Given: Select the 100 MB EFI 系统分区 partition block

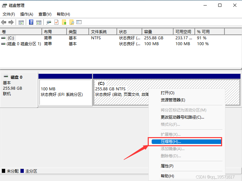Looking at the screenshot, I should pos(66,90).
